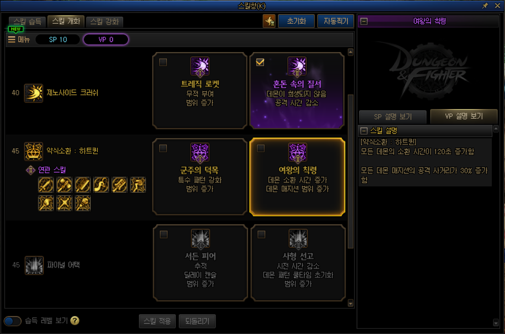The image size is (505, 334).
Task: Click the 파이널 어택 skill icon
Action: pos(34,265)
